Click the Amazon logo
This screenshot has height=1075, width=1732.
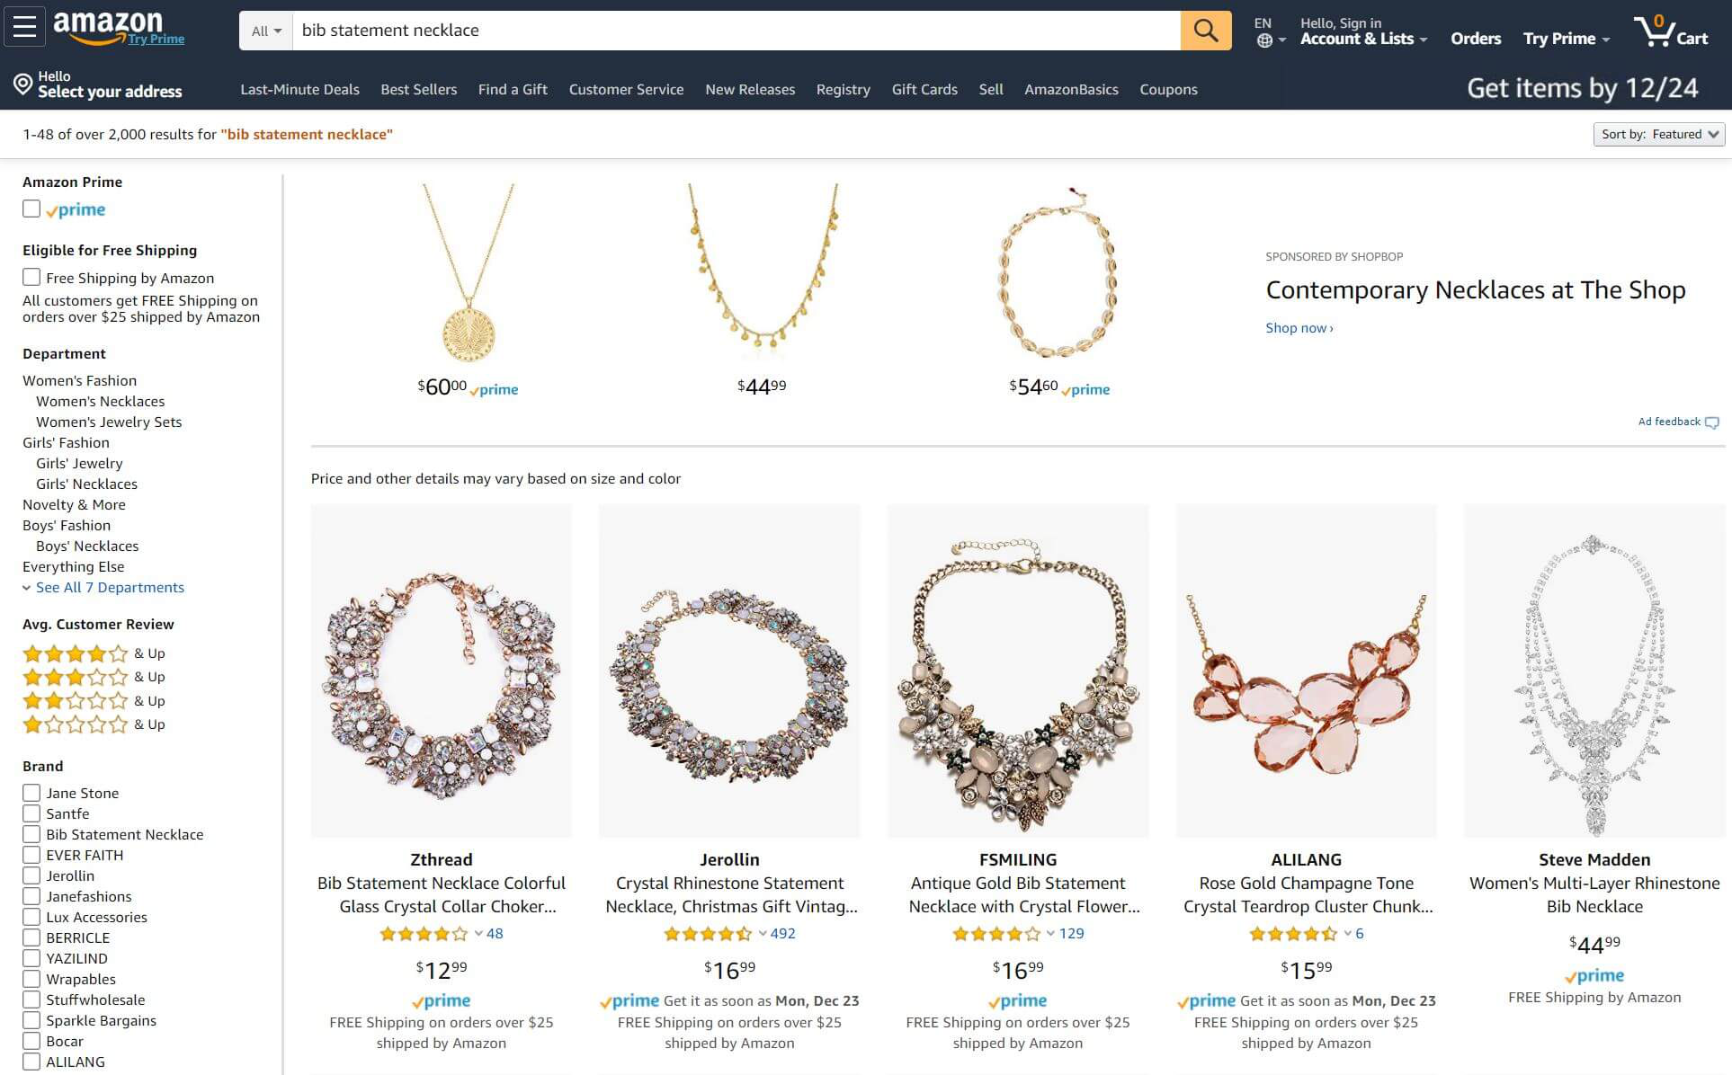pos(109,26)
